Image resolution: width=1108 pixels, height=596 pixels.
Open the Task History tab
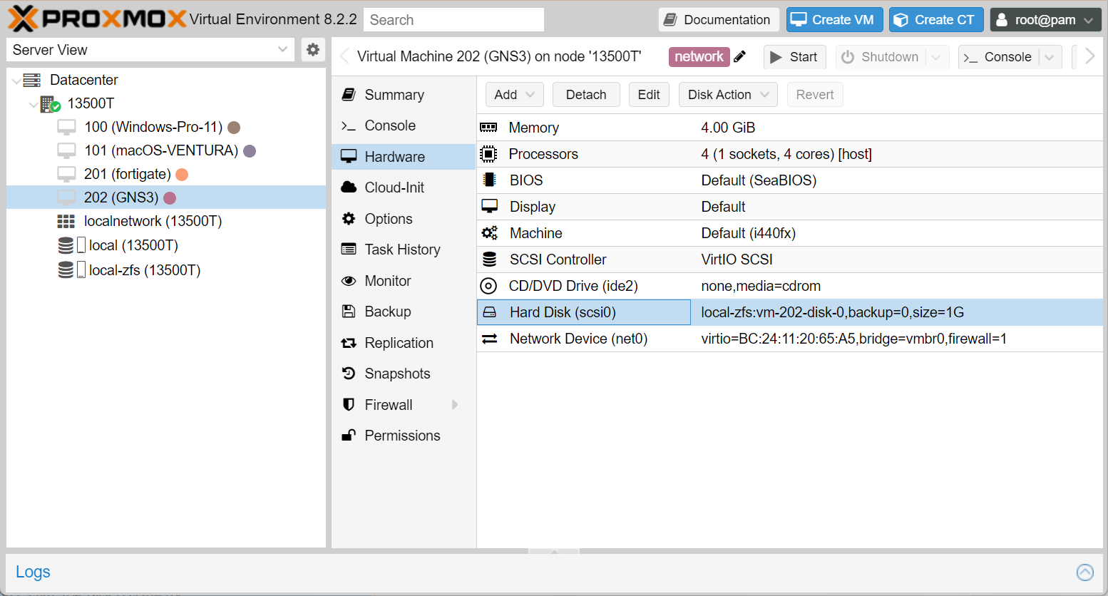tap(404, 250)
